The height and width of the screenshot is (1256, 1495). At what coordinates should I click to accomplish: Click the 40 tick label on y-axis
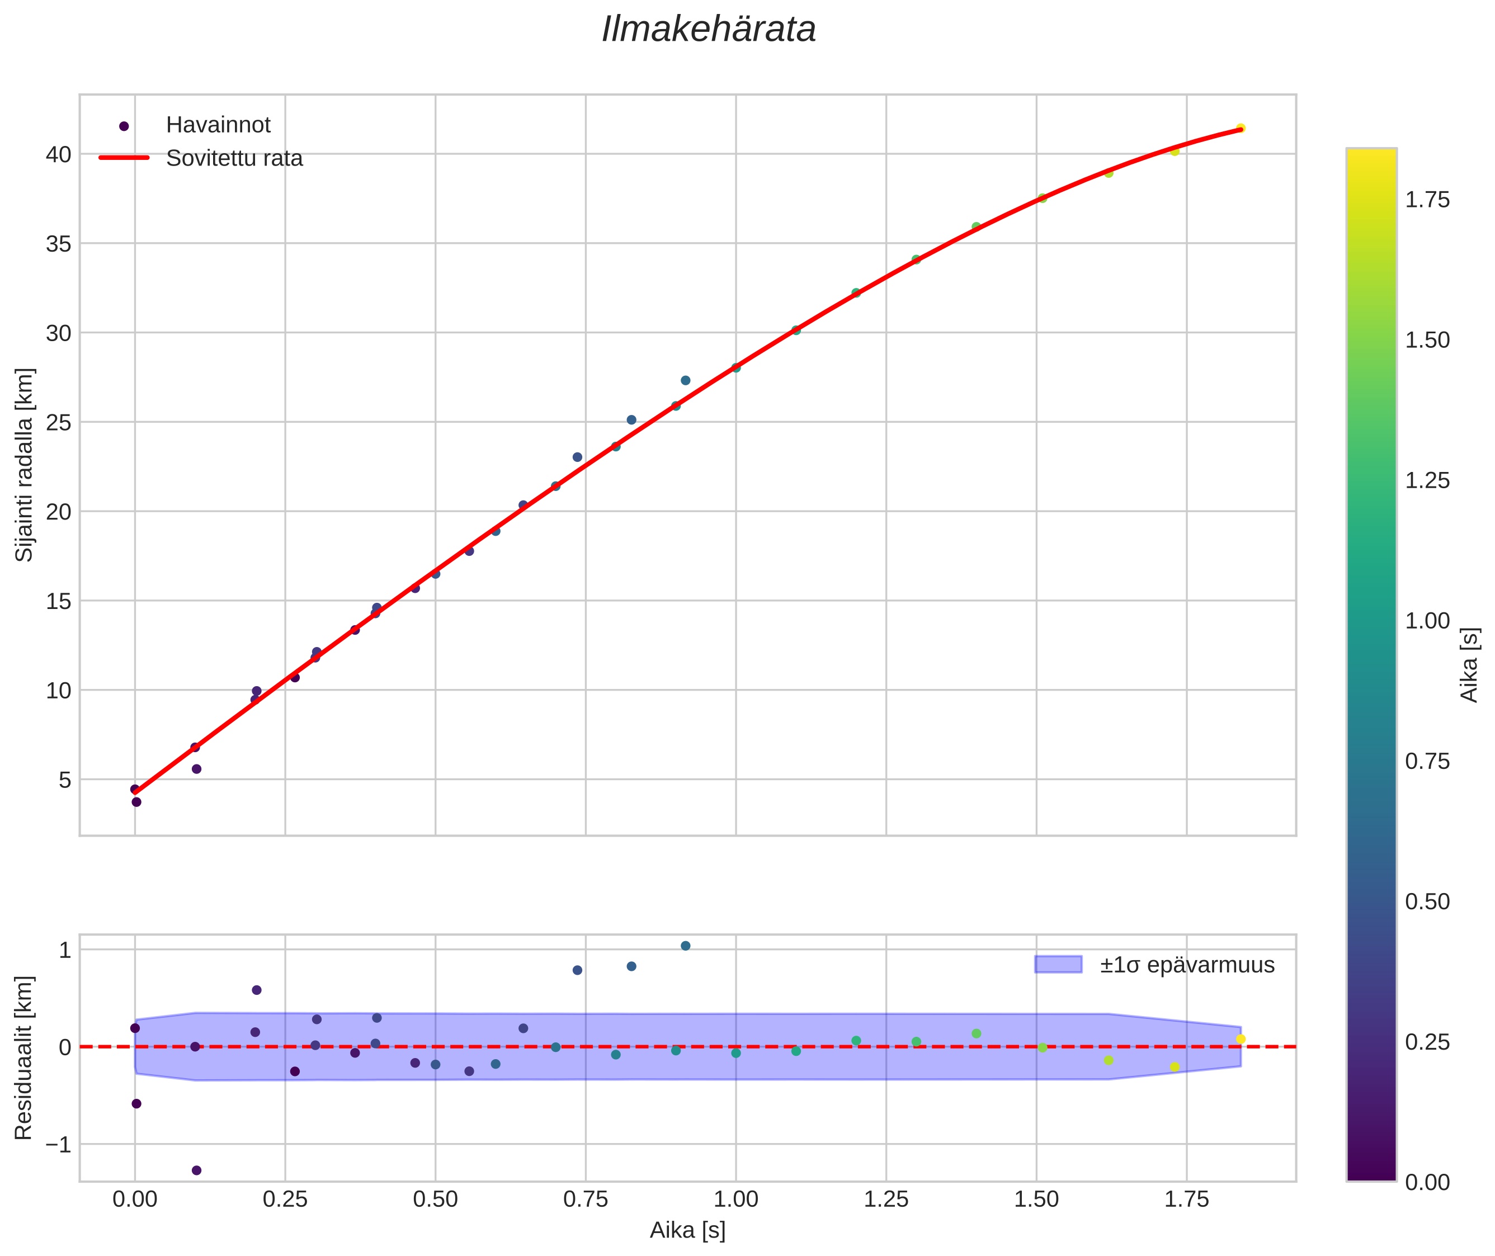pyautogui.click(x=58, y=154)
